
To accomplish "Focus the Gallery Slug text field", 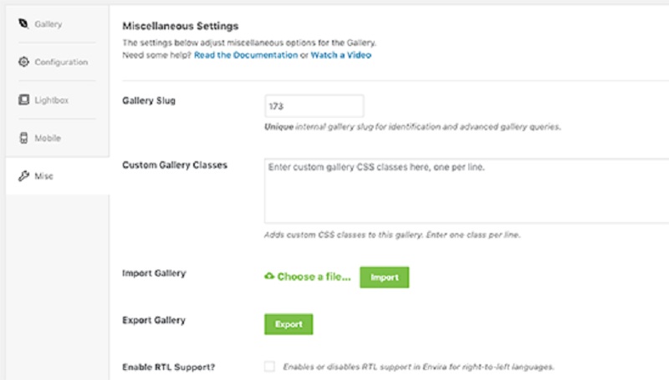I will click(314, 106).
